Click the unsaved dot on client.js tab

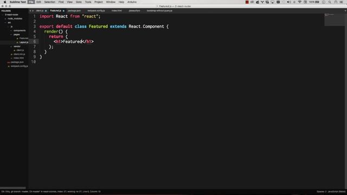tap(46, 11)
